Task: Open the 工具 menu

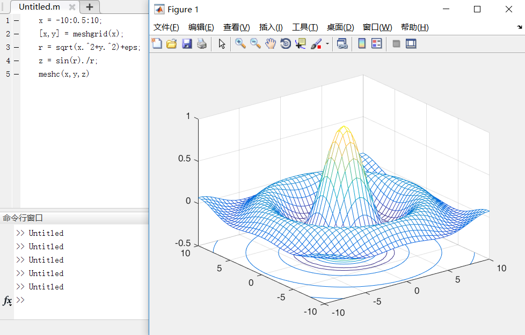Action: pyautogui.click(x=304, y=27)
